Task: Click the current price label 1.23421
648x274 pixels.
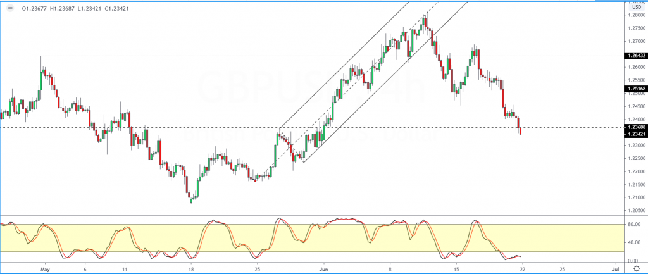Action: 637,134
